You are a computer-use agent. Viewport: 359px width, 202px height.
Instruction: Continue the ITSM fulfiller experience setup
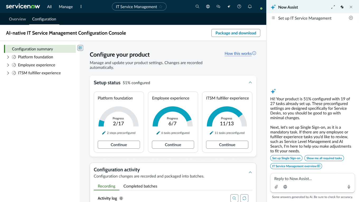(x=227, y=145)
